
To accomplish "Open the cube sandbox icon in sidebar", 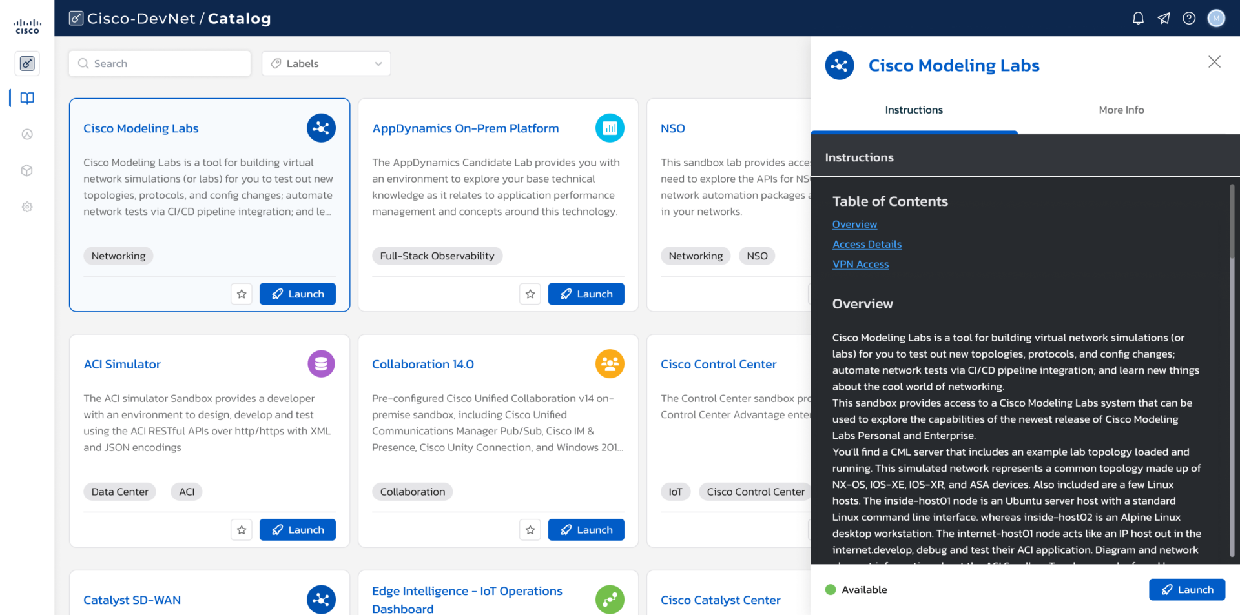I will [27, 170].
